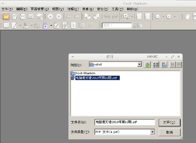196x143 pixels.
Task: Open the 工具(T) menu
Action: [x=117, y=9]
